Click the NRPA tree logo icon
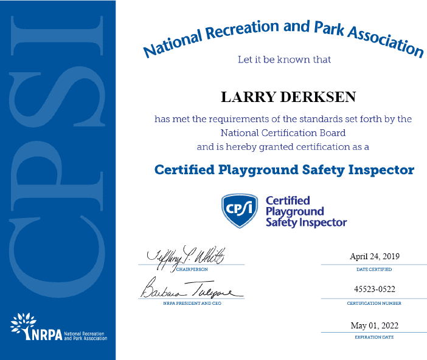The width and height of the screenshot is (427, 360). click(23, 326)
